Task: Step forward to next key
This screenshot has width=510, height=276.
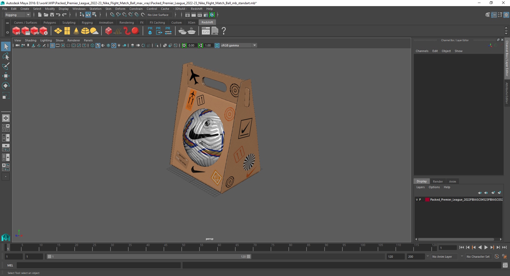Action: coord(492,247)
